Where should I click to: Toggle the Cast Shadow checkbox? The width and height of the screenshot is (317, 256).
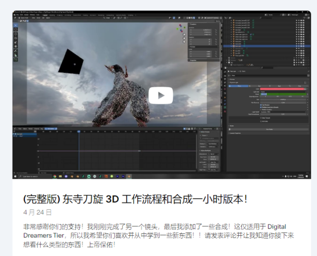[260, 104]
